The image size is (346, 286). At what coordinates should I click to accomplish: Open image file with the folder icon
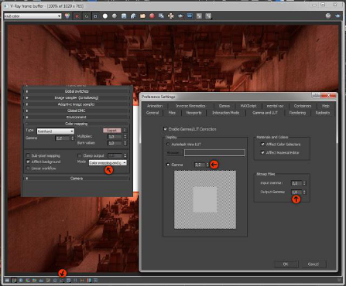(142, 16)
